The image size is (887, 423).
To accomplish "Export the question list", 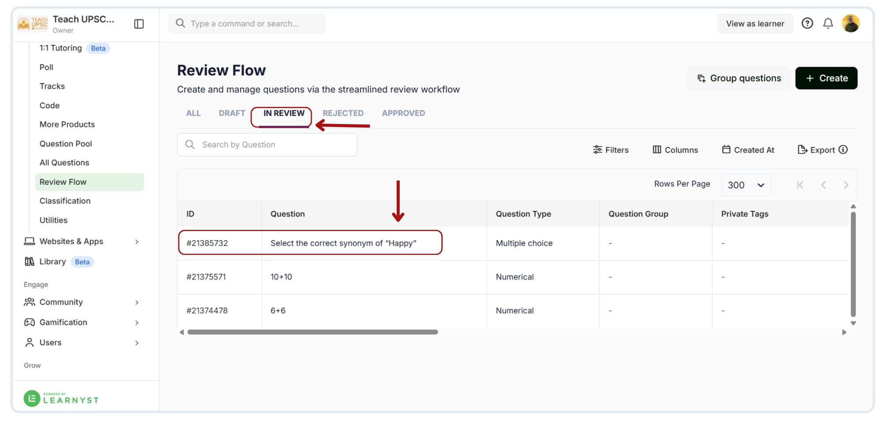I will click(816, 150).
